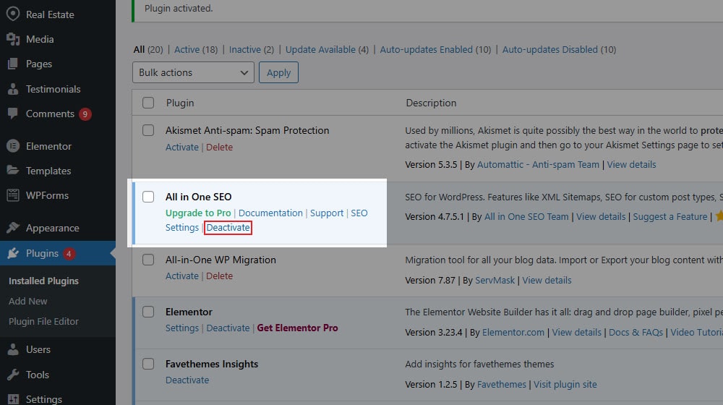Filter plugins by Update Available (4)
Image resolution: width=723 pixels, height=405 pixels.
pyautogui.click(x=327, y=49)
